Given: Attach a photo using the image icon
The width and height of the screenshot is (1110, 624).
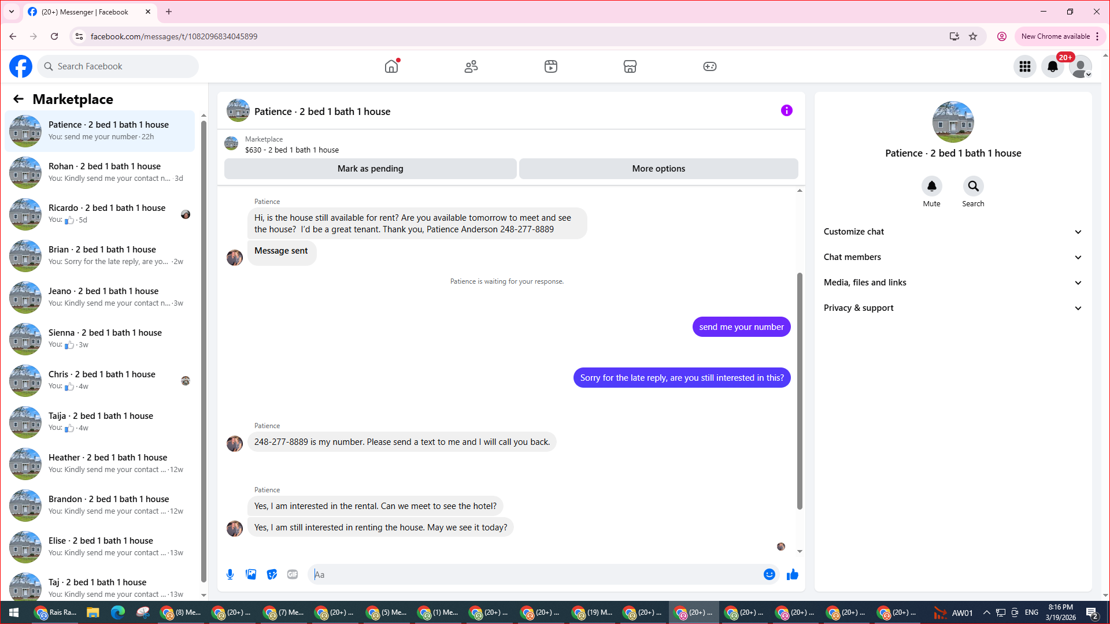Looking at the screenshot, I should click(251, 574).
